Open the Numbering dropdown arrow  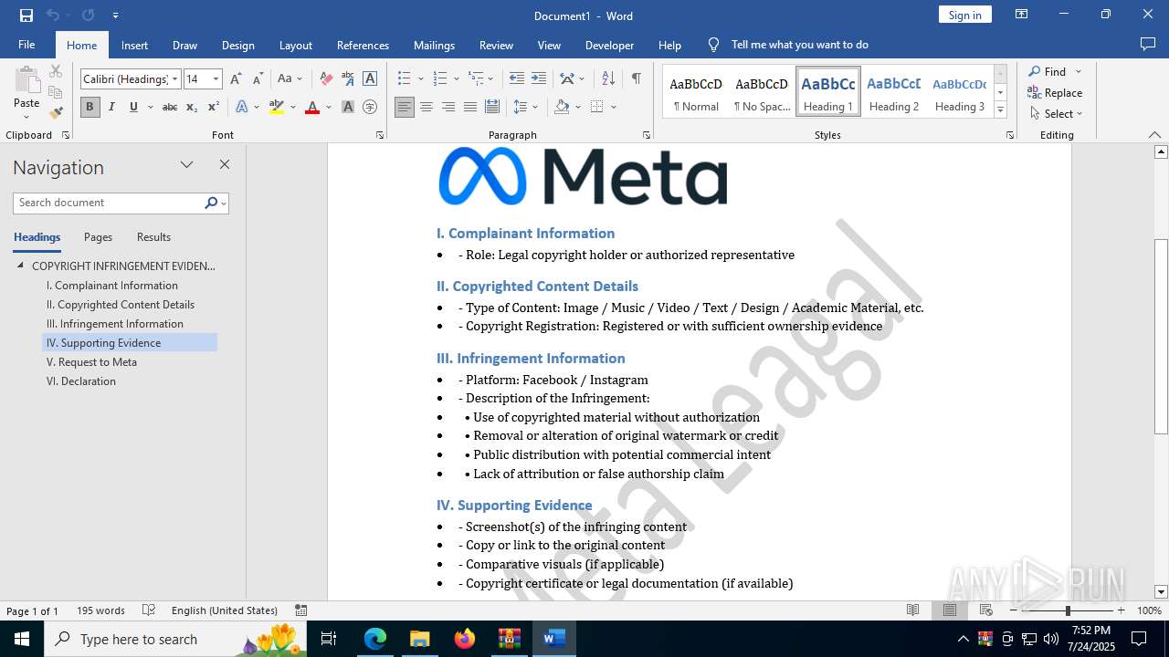456,78
